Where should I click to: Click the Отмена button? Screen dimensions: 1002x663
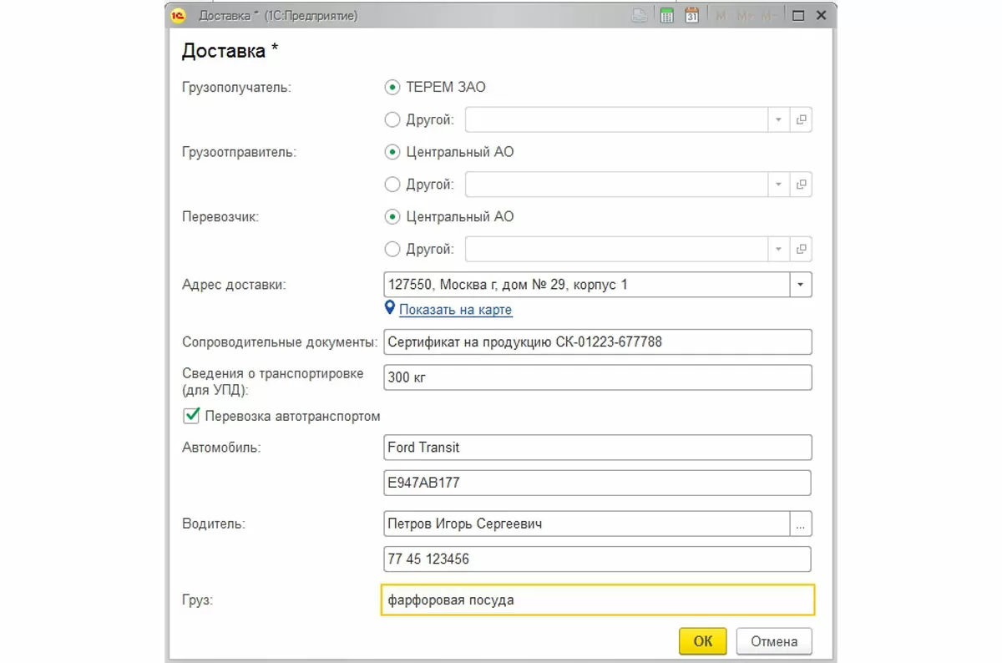tap(773, 641)
